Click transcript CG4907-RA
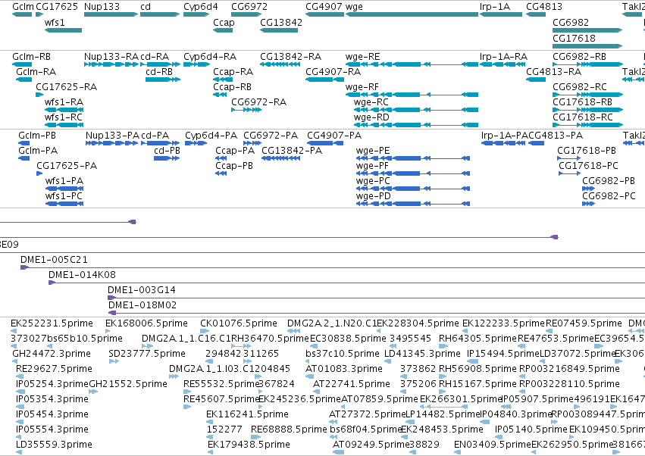Screen dimensions: 645x456 click(x=324, y=80)
